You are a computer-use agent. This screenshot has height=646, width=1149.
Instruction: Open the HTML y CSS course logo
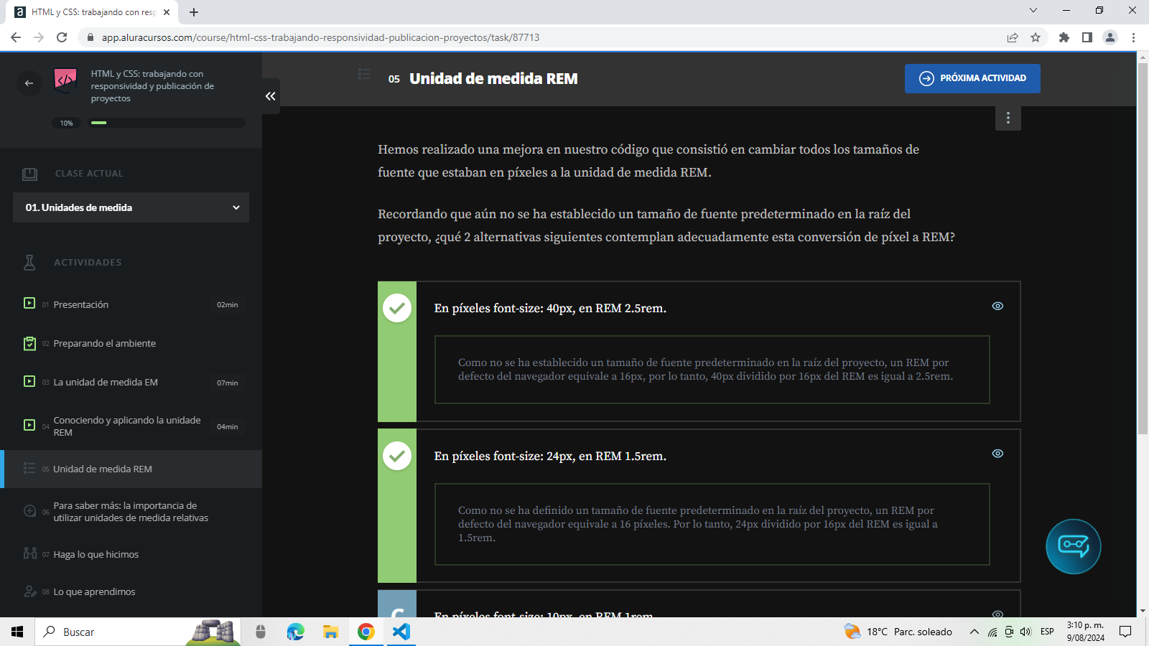pyautogui.click(x=65, y=80)
